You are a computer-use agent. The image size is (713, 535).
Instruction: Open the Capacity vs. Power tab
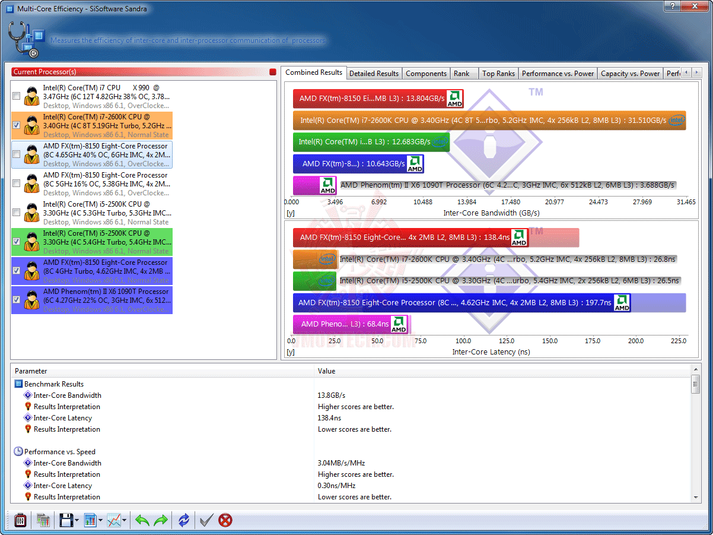coord(630,74)
